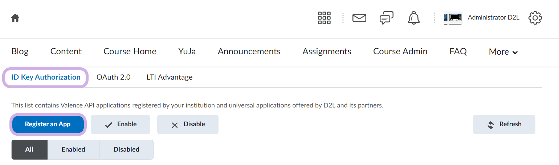Open the message alerts envelope icon
This screenshot has height=165, width=559.
point(359,18)
